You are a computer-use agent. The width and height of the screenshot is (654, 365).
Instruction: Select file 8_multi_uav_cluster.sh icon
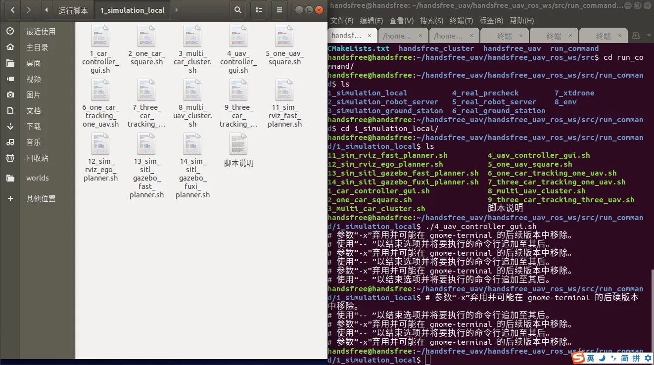click(x=192, y=90)
